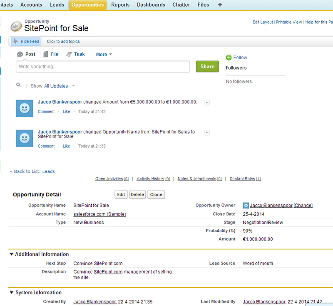Click the Opportunity Owner avatar icon
Viewport: 333px width, 306px height.
(x=246, y=206)
